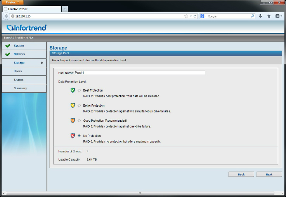Open the bookmarks menu icon

(x=279, y=16)
